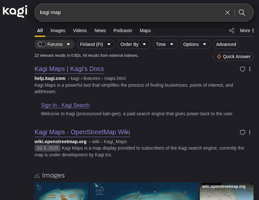Click the magnifying glass search icon
This screenshot has width=259, height=200.
pyautogui.click(x=242, y=13)
